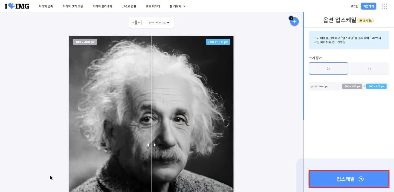
Task: Start upscaling with the 업스케일 button
Action: pyautogui.click(x=349, y=179)
